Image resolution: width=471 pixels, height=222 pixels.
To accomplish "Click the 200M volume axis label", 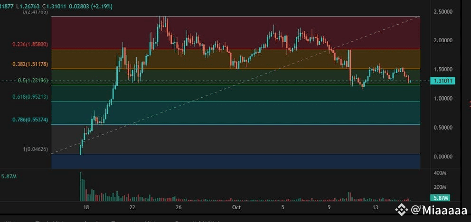I will click(x=440, y=187).
